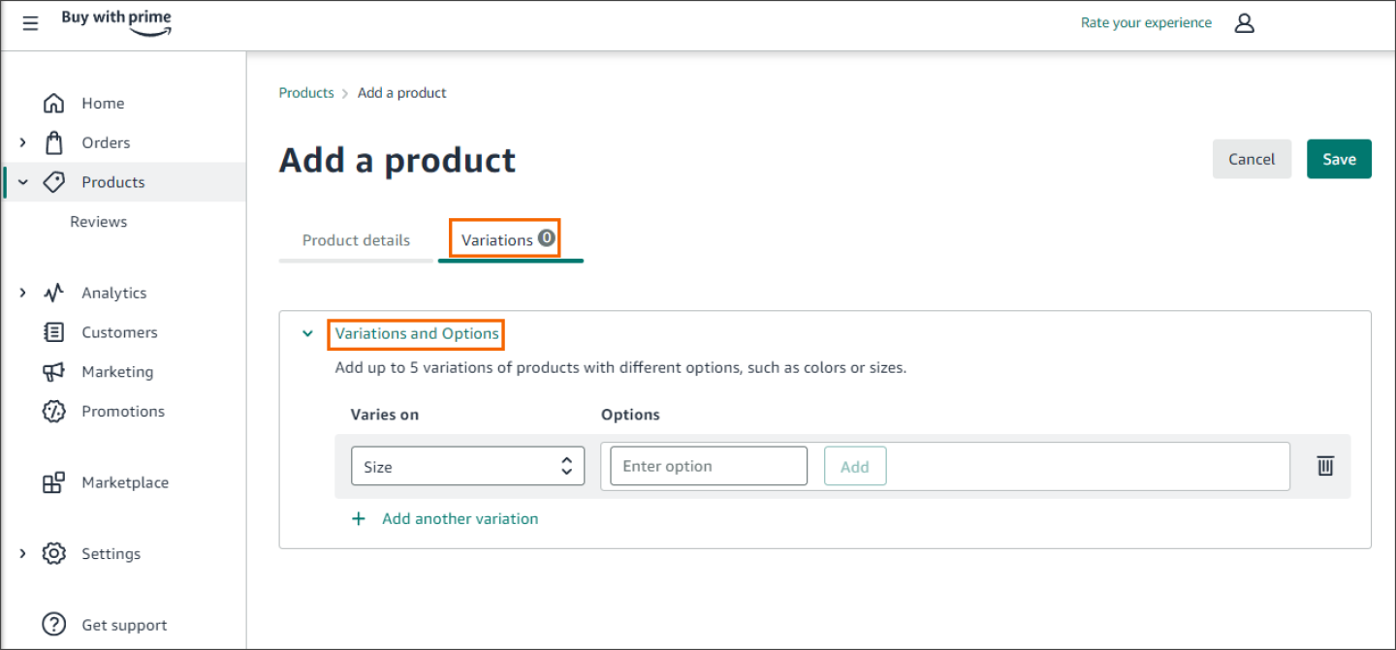Expand the Analytics sidebar section

point(23,293)
